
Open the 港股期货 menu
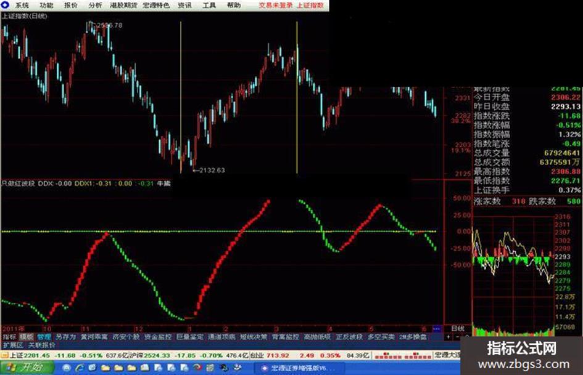123,5
